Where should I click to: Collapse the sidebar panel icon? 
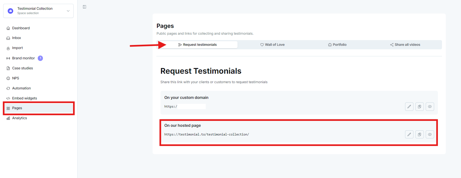click(x=84, y=7)
